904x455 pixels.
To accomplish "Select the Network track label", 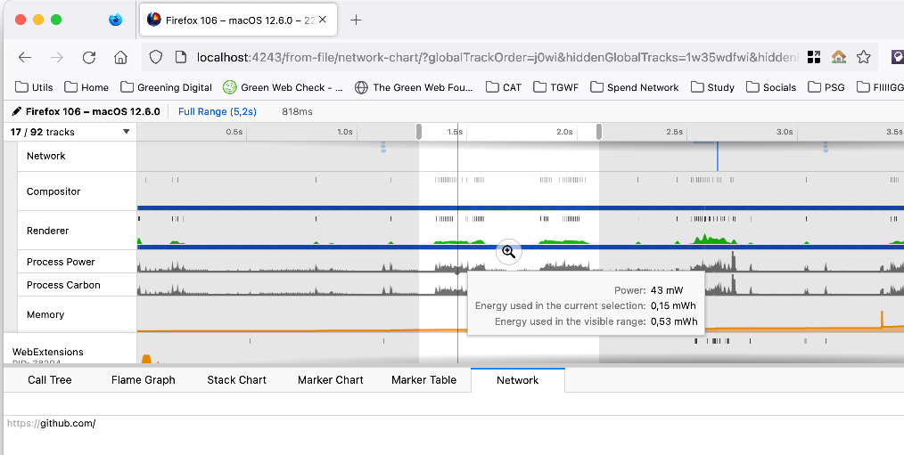I will (x=46, y=156).
